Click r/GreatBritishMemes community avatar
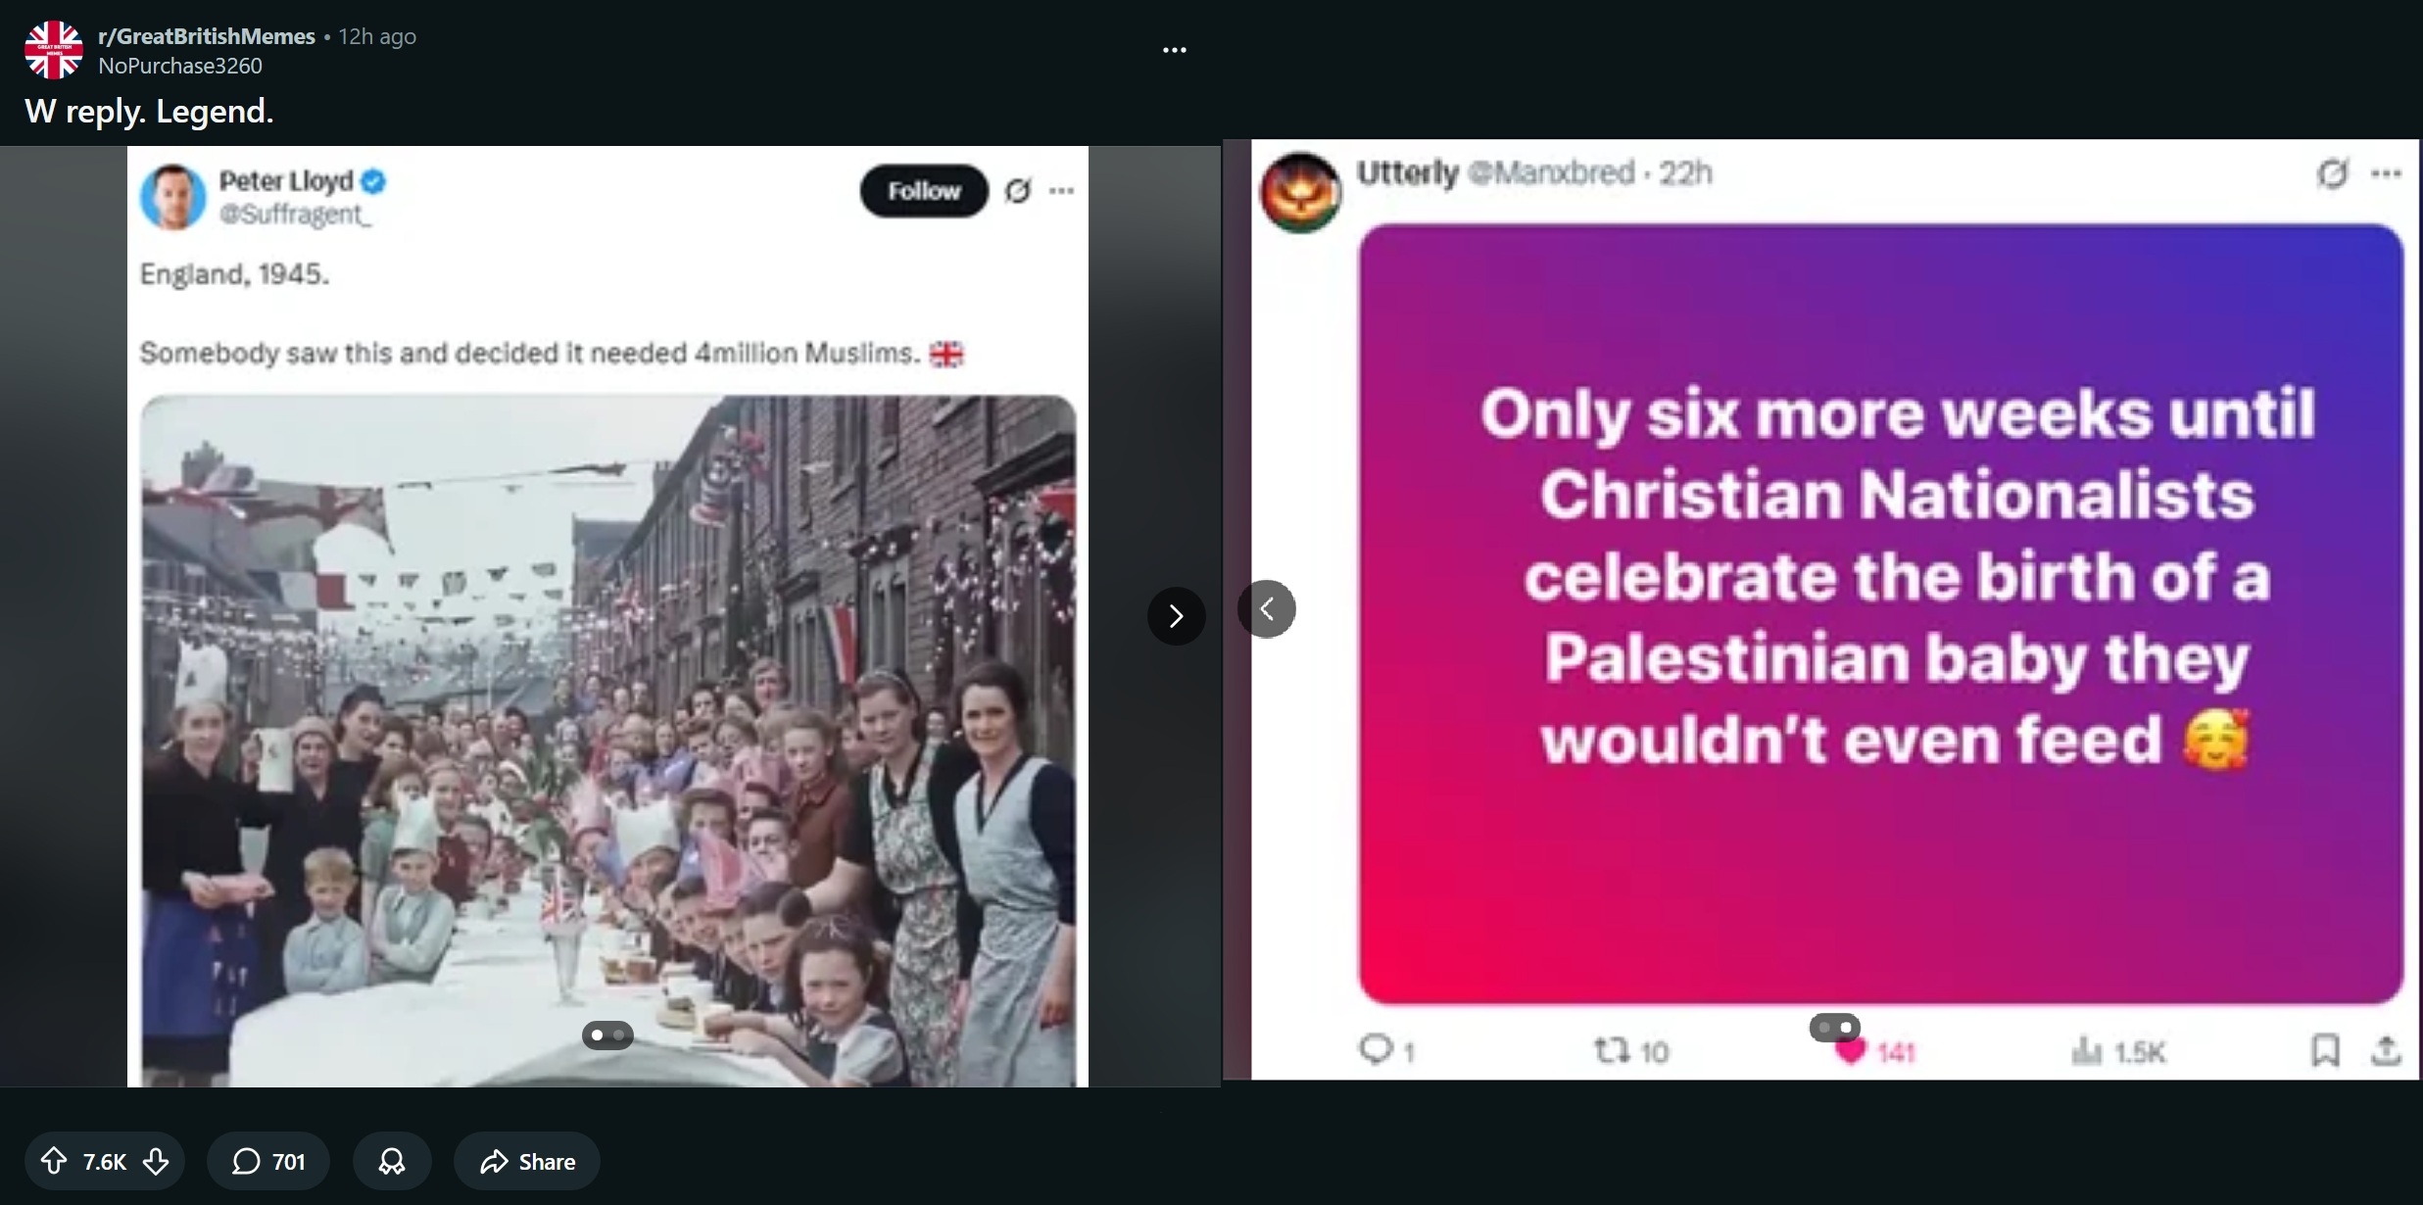 [x=54, y=50]
